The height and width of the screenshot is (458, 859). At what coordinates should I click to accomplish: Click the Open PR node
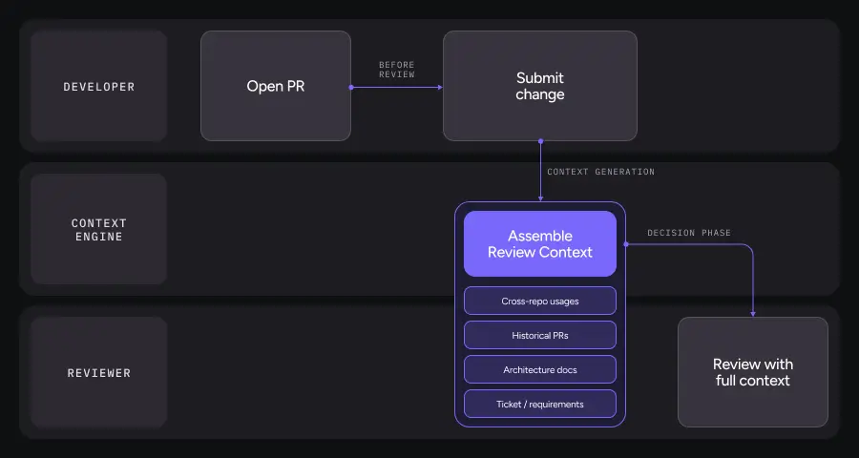[275, 86]
